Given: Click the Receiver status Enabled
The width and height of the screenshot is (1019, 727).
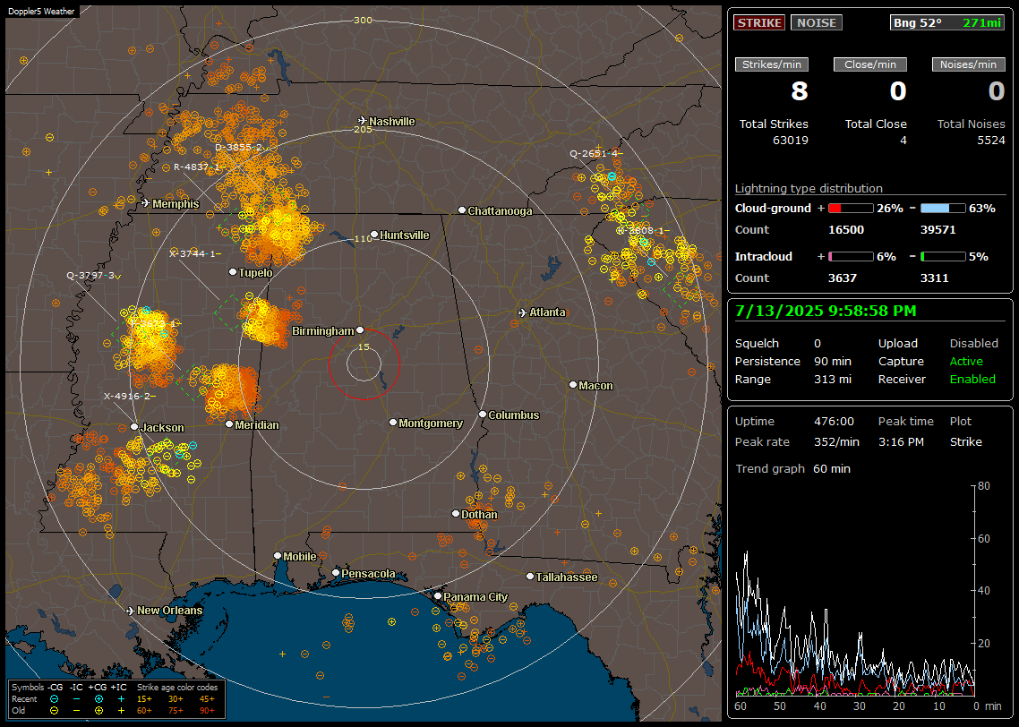Looking at the screenshot, I should pos(972,380).
